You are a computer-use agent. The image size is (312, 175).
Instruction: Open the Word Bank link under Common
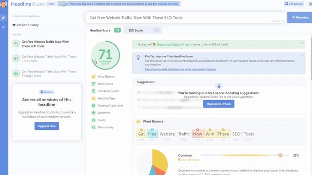coord(189,160)
